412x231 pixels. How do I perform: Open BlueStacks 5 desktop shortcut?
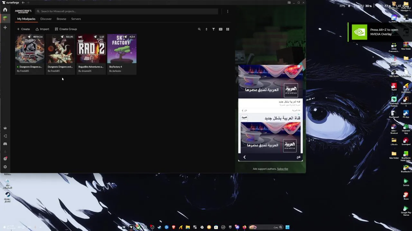coord(406,169)
